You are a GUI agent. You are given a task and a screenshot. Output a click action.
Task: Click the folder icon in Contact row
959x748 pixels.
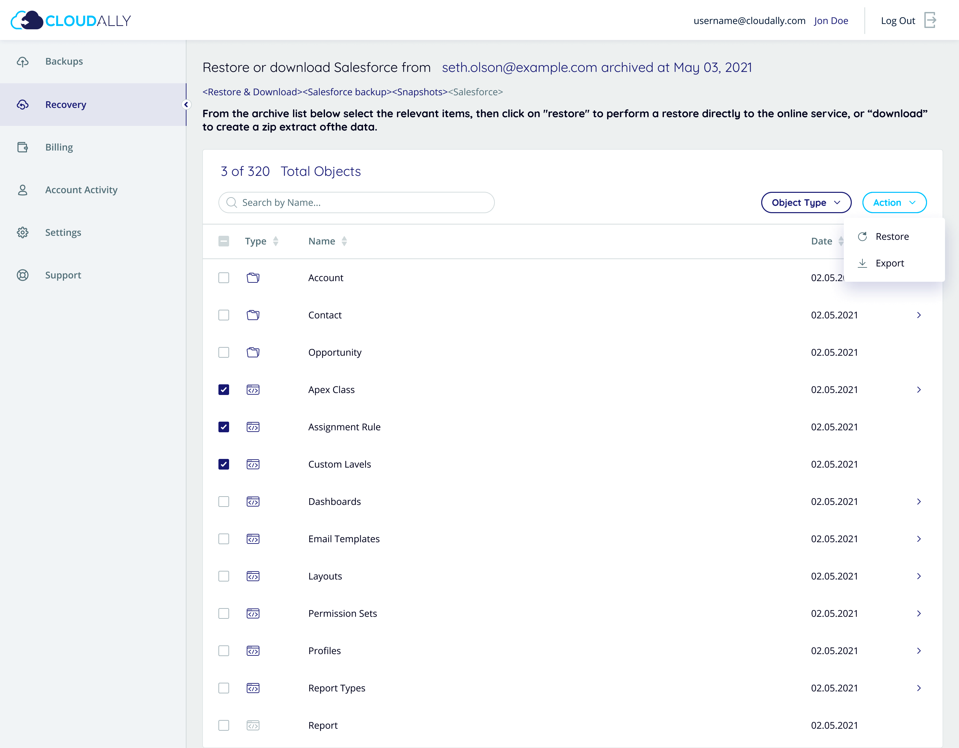253,315
